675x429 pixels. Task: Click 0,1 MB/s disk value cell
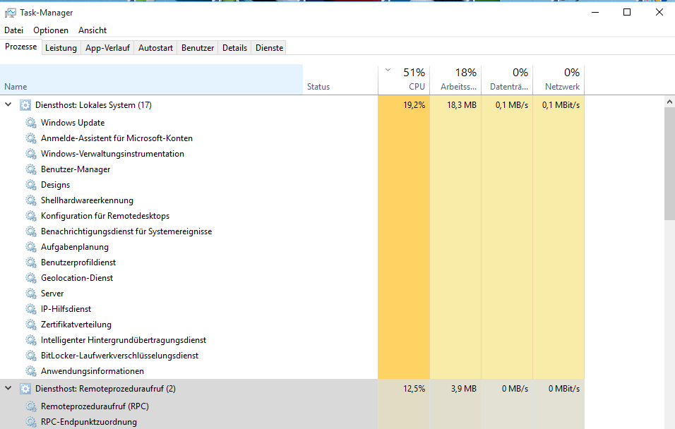507,105
